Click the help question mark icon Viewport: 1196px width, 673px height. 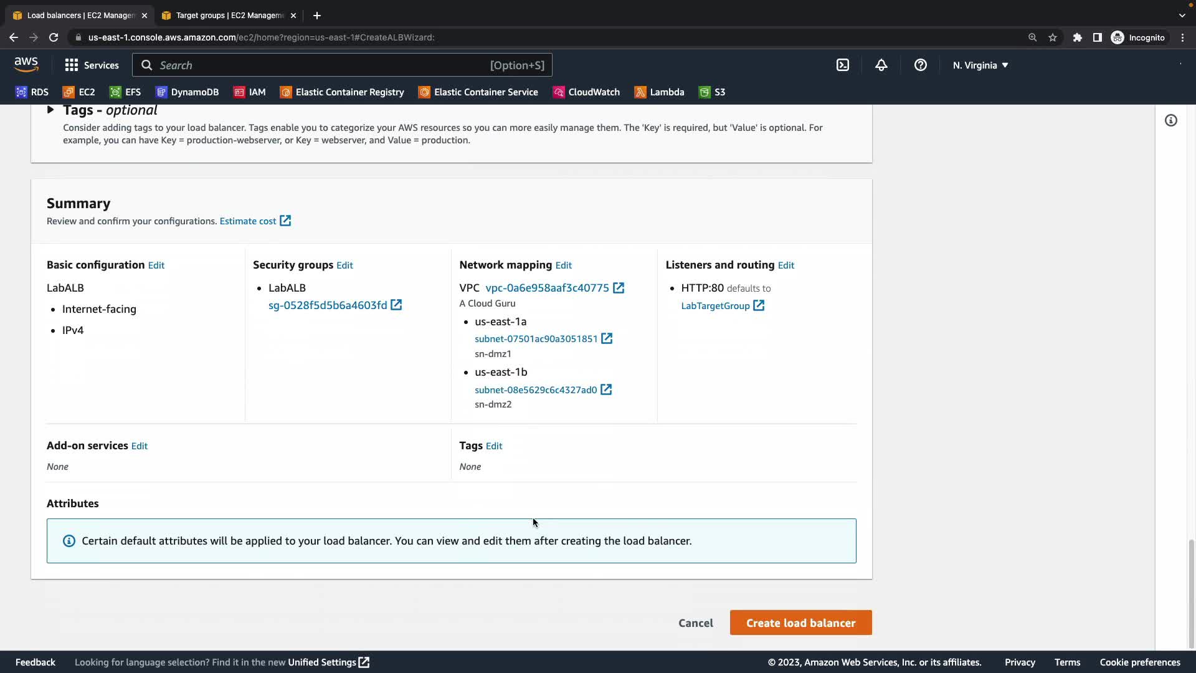pyautogui.click(x=920, y=65)
